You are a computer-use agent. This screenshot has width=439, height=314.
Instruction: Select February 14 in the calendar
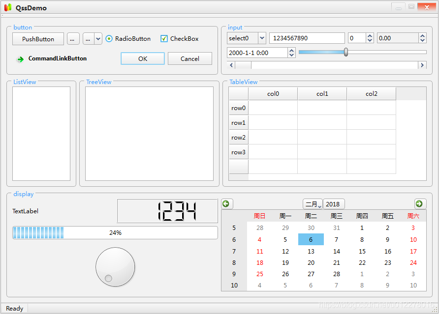(337, 252)
